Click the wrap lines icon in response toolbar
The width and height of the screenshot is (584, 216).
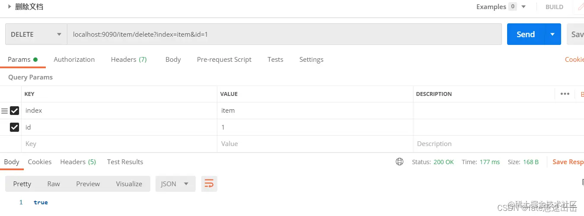pos(209,184)
